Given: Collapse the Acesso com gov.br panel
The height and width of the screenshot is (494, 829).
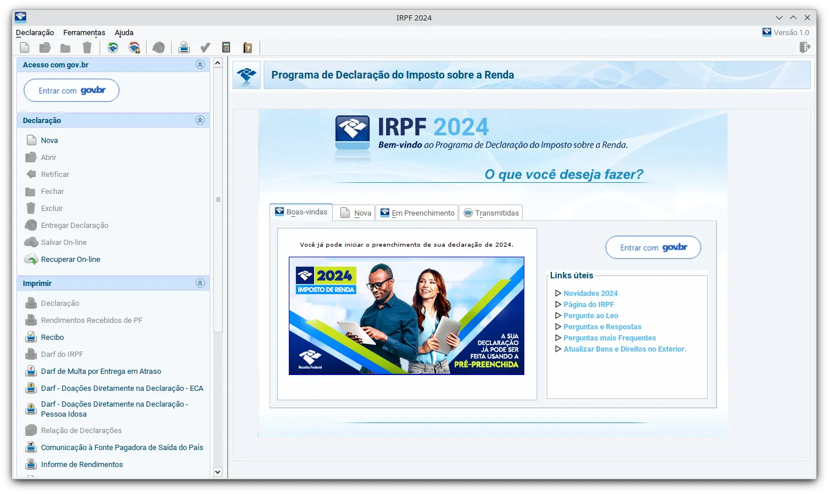Looking at the screenshot, I should (200, 65).
